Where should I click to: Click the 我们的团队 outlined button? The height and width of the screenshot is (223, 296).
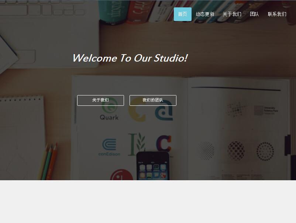[x=153, y=100]
